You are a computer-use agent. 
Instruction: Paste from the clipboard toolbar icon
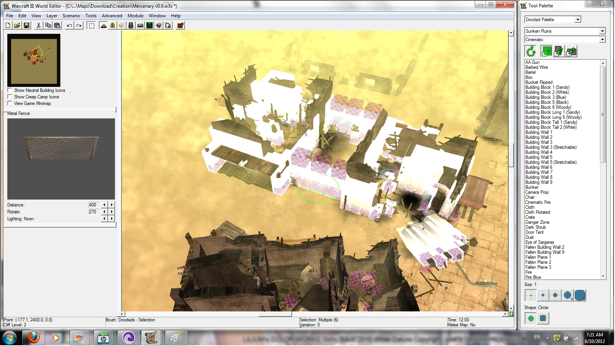click(57, 25)
